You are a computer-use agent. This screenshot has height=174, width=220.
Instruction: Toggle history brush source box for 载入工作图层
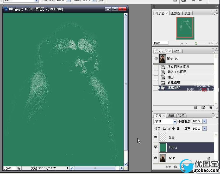click(156, 72)
